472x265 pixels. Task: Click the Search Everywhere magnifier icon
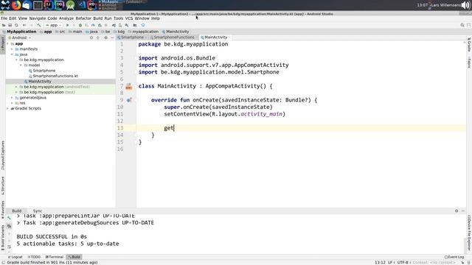click(462, 25)
